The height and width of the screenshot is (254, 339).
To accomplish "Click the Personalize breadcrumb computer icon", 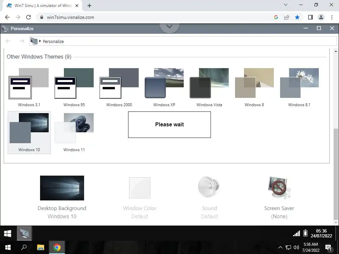I will pyautogui.click(x=34, y=41).
